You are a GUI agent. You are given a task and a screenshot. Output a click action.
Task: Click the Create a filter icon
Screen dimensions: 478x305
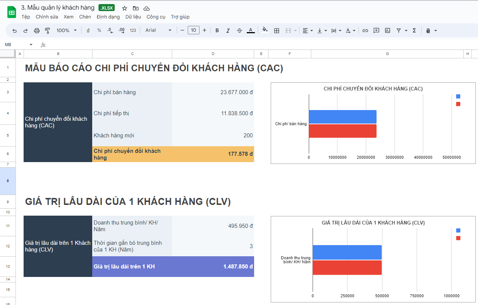click(x=399, y=30)
